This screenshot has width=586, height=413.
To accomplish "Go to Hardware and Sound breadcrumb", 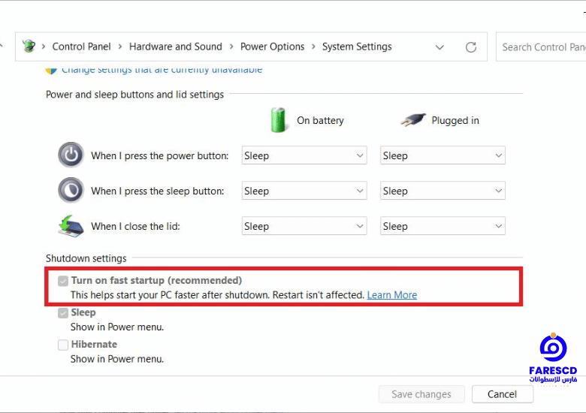I will pyautogui.click(x=175, y=47).
